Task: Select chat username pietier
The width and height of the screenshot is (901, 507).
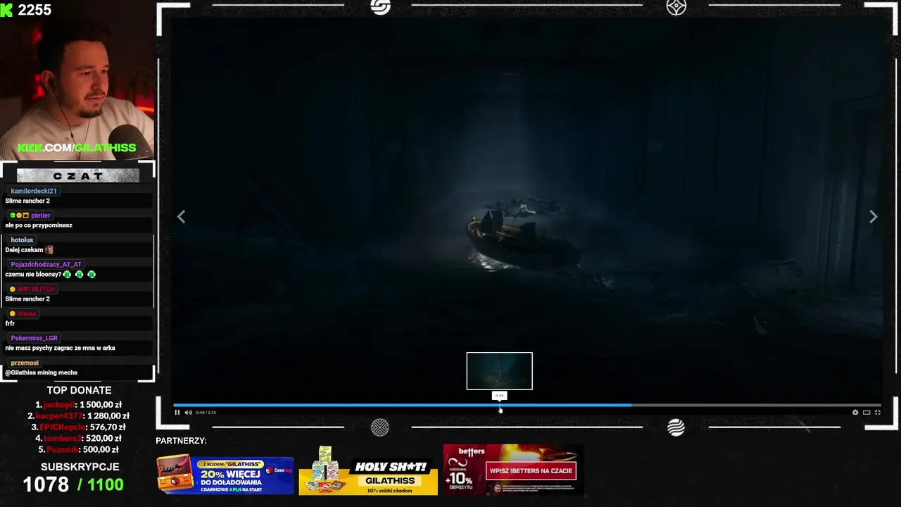Action: point(41,215)
